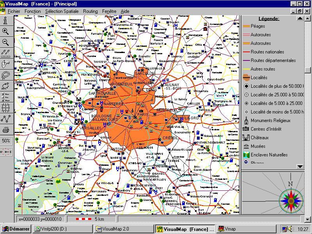
Task: Click the MONTREUIL label on the map
Action: pyautogui.click(x=167, y=110)
